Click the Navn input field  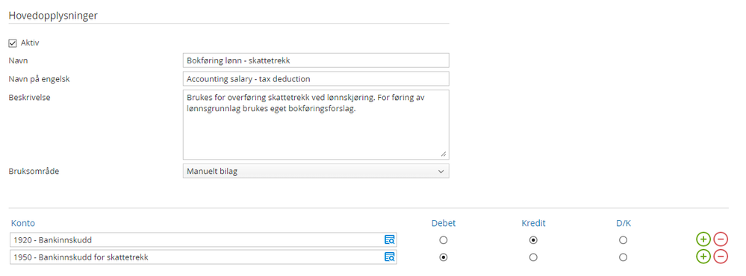point(316,60)
